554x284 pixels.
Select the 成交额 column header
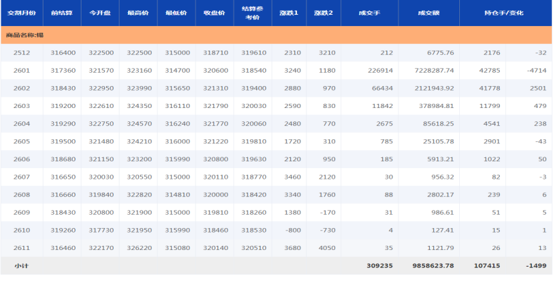pyautogui.click(x=428, y=13)
